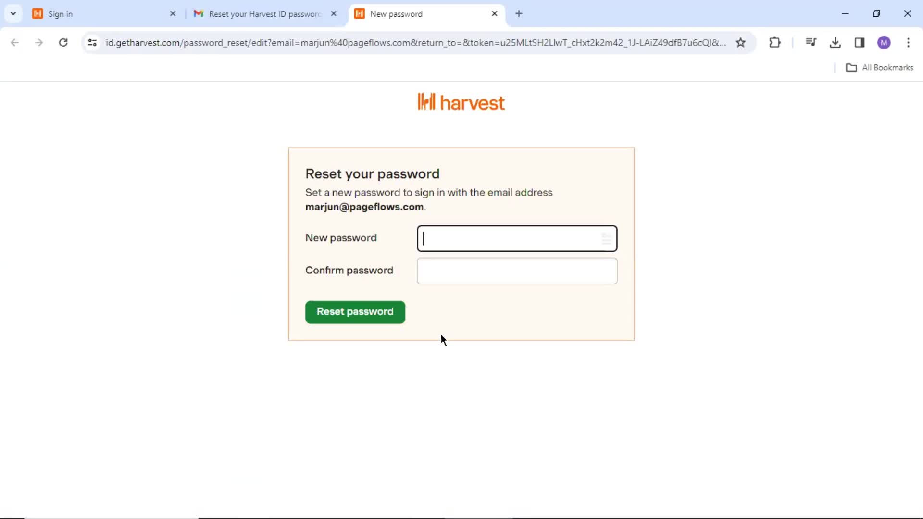Screen dimensions: 923x519
Task: Click the bookmark star icon in address bar
Action: (x=741, y=42)
